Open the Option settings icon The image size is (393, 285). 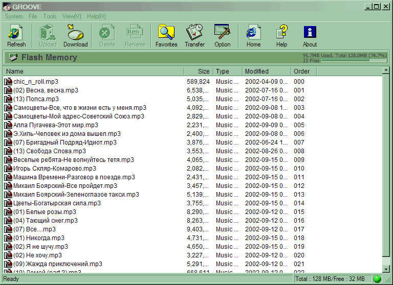[x=223, y=36]
